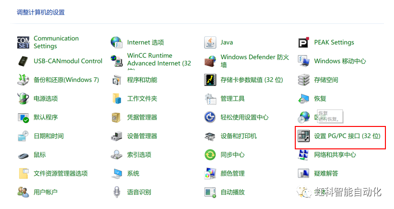Click the Internet 选项 globe icon
The height and width of the screenshot is (209, 394).
pos(116,42)
